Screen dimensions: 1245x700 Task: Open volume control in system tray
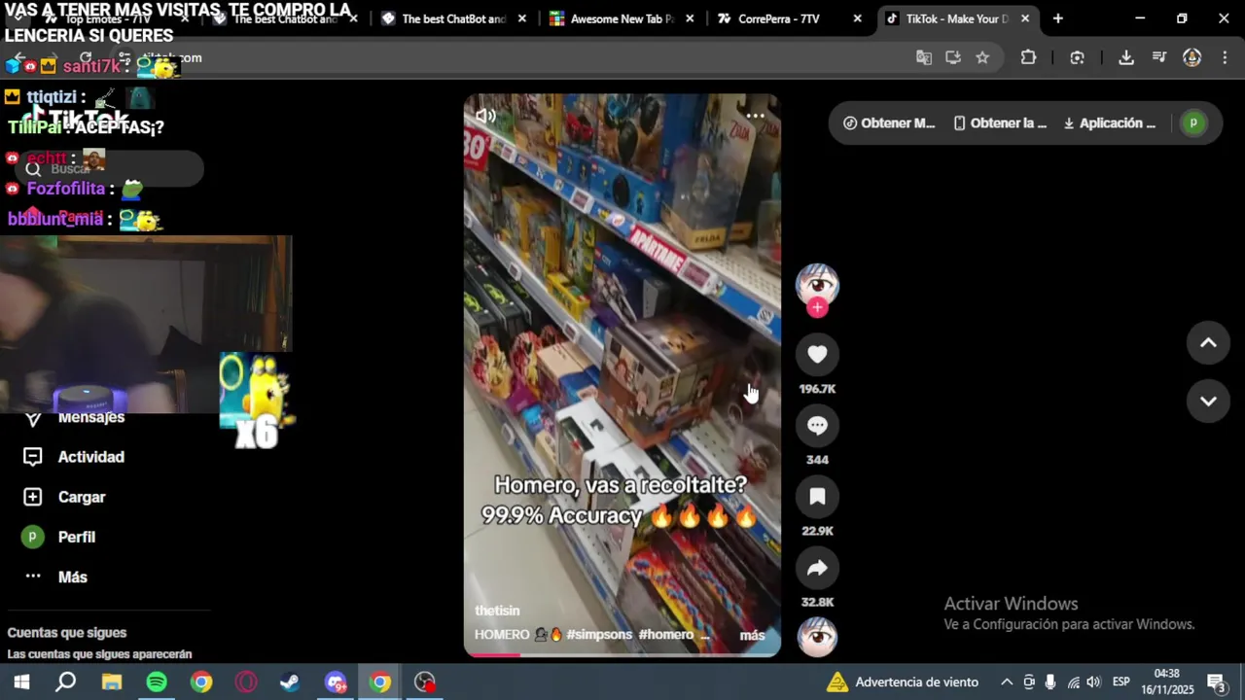(1093, 682)
